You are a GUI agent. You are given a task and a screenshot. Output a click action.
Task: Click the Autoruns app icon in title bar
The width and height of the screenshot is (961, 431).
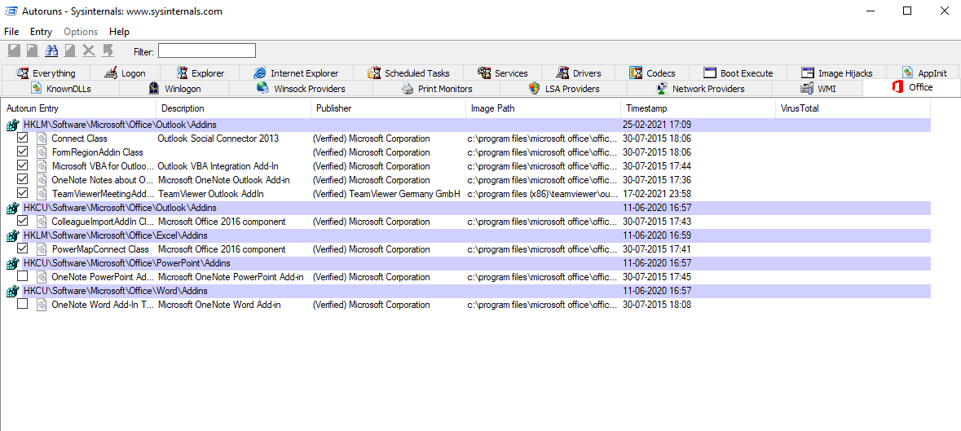click(x=10, y=11)
